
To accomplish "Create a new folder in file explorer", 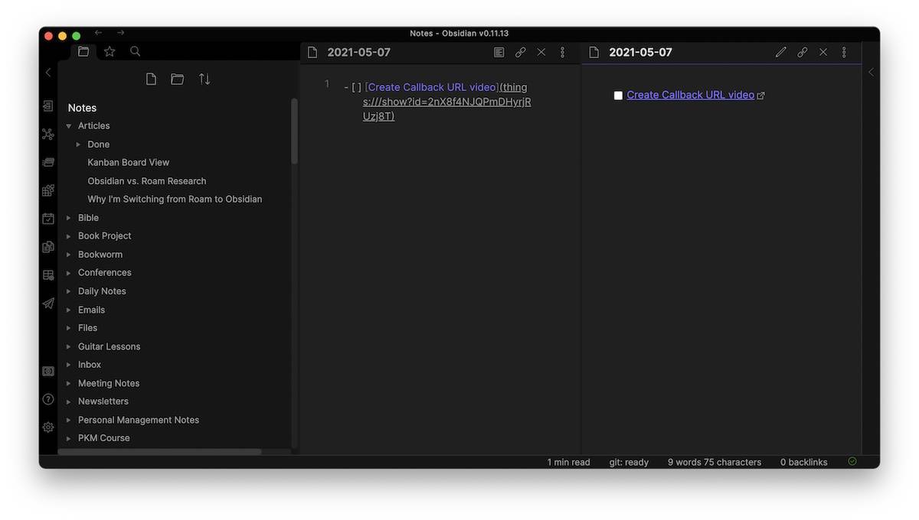I will point(178,79).
